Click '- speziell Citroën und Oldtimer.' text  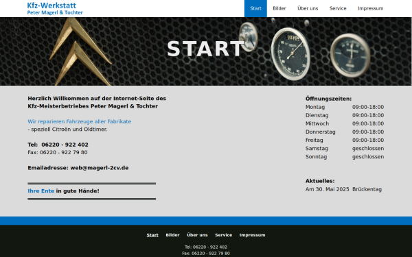click(x=67, y=130)
